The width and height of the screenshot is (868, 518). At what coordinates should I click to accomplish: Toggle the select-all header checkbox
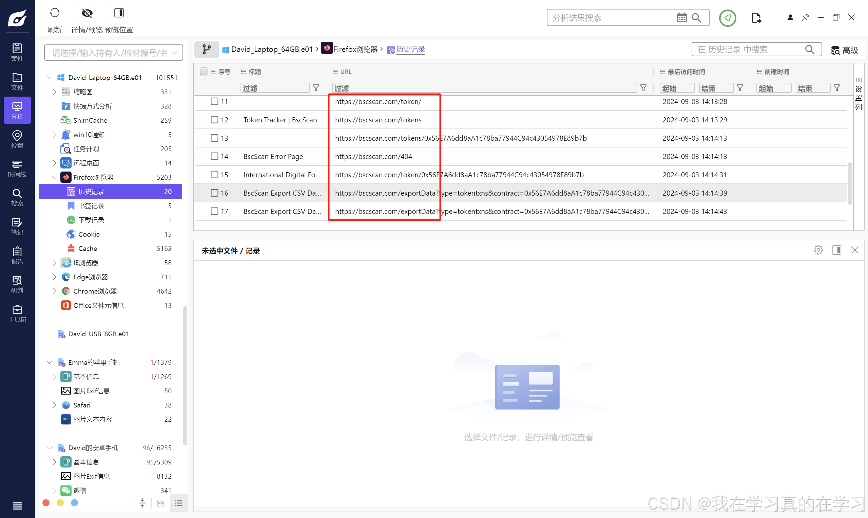[x=204, y=72]
